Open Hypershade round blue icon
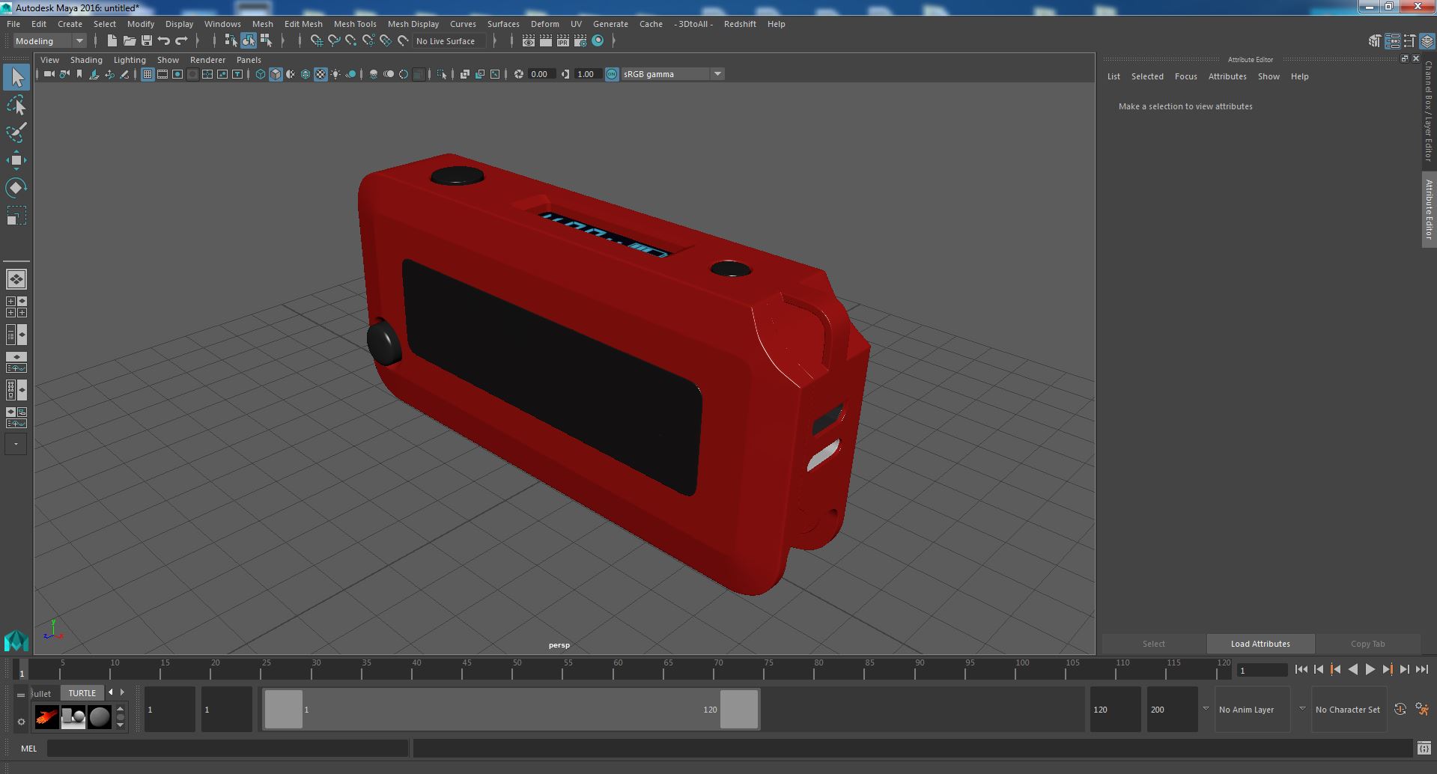 tap(598, 41)
